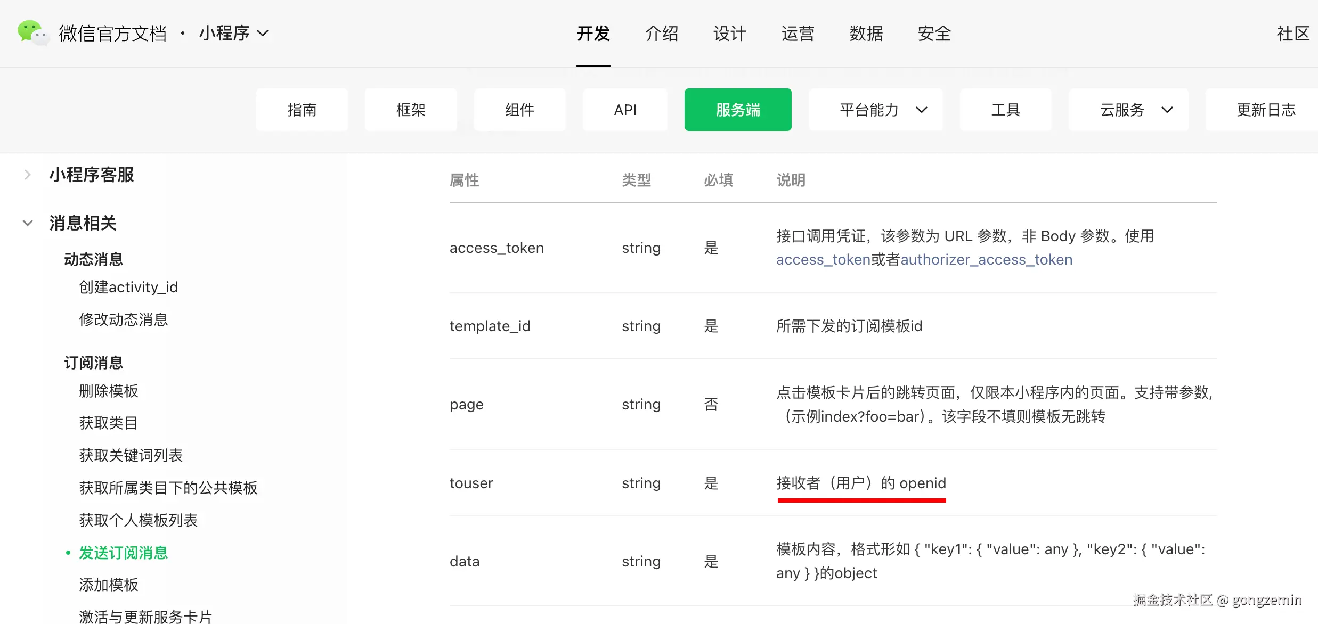1318x624 pixels.
Task: Open the 社区 community link
Action: (1292, 34)
